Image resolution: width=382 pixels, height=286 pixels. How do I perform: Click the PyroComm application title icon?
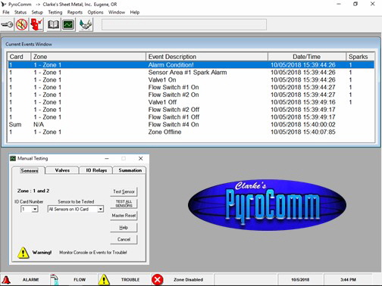click(3, 5)
